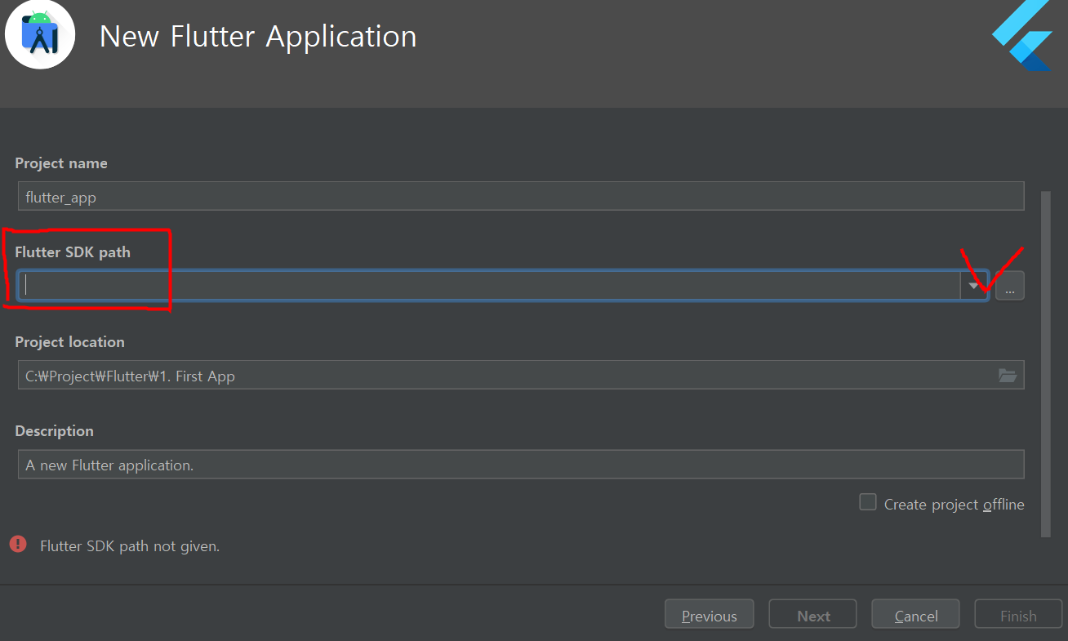Click the "Project location" label
Screen dimensions: 1068x641
[x=69, y=342]
